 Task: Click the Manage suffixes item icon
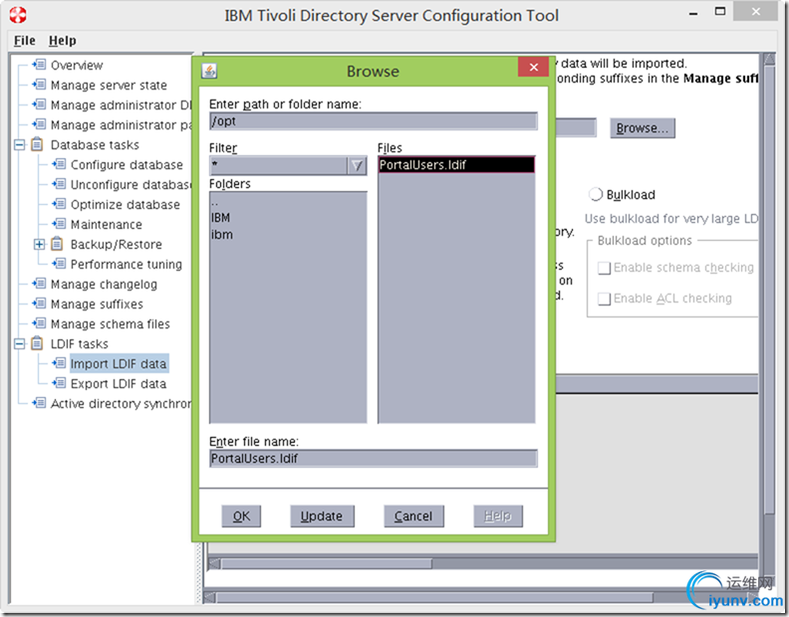[x=39, y=304]
